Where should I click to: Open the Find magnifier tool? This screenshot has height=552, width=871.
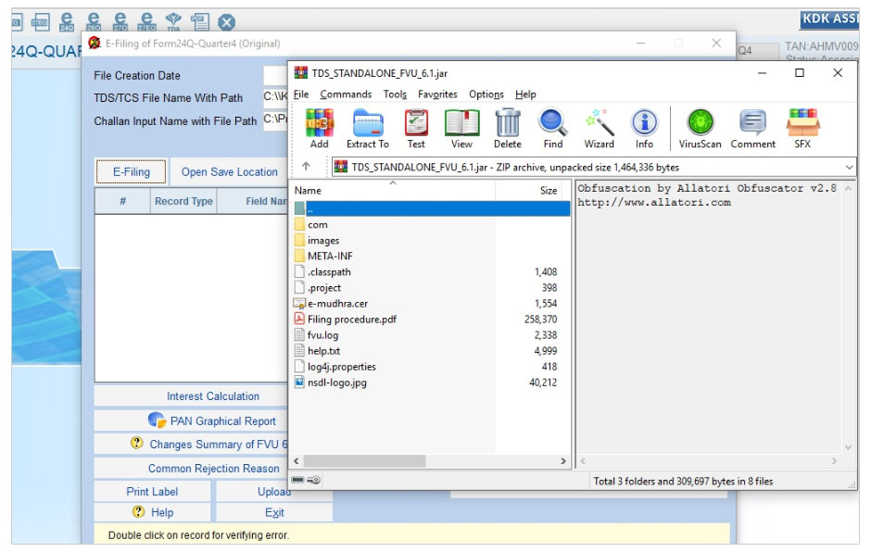click(552, 129)
